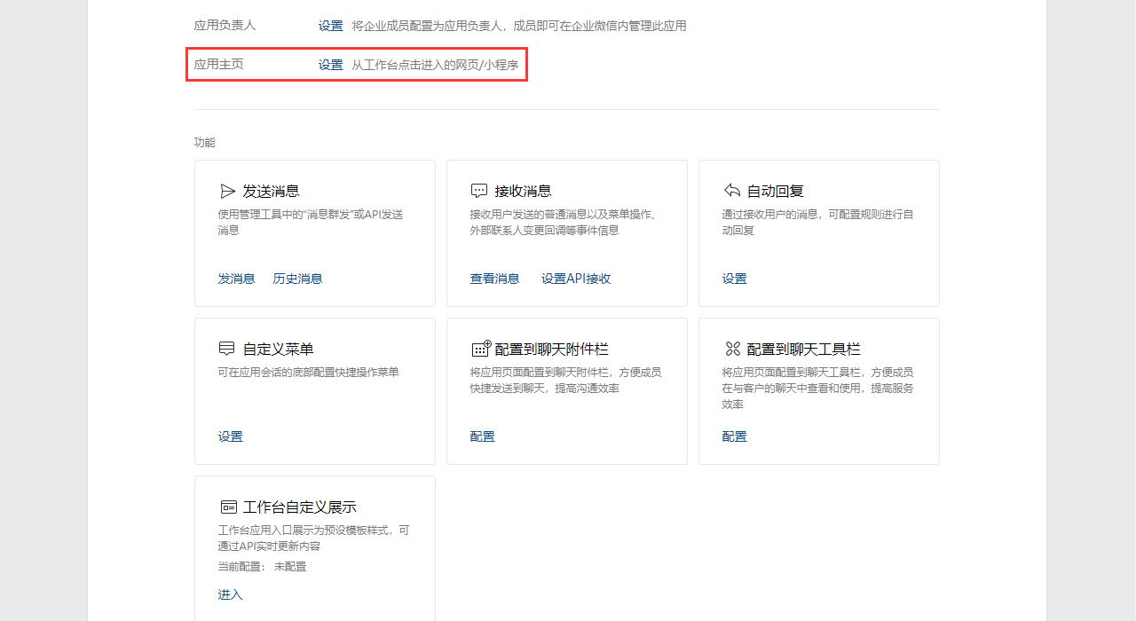1136x621 pixels.
Task: Click the 接收消息 card heading text
Action: click(523, 191)
